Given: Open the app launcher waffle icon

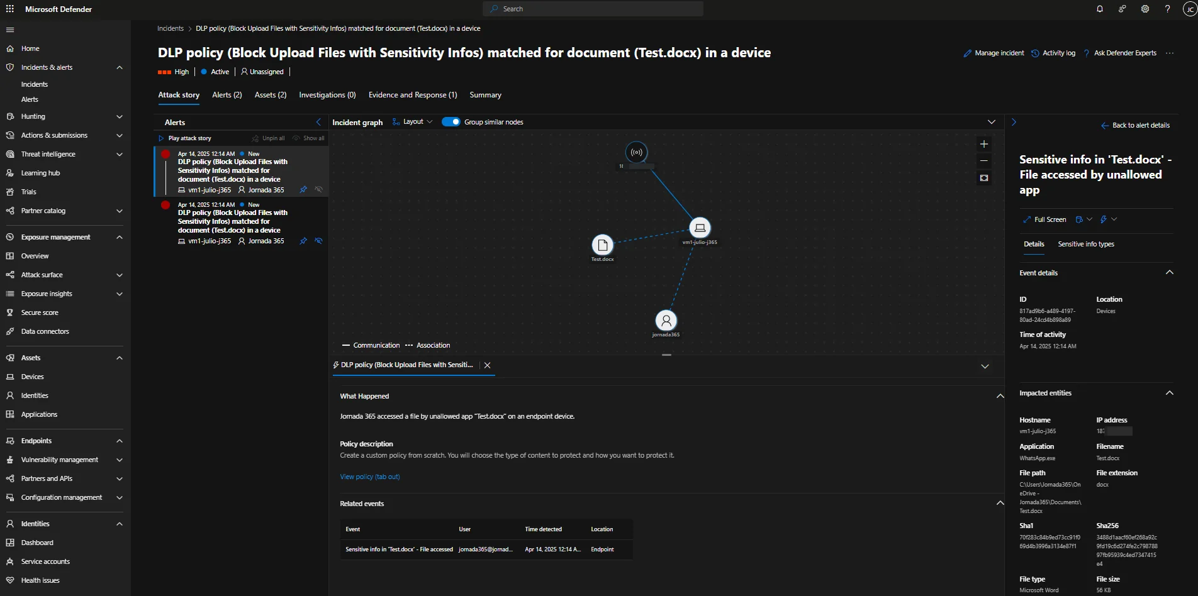Looking at the screenshot, I should (9, 9).
